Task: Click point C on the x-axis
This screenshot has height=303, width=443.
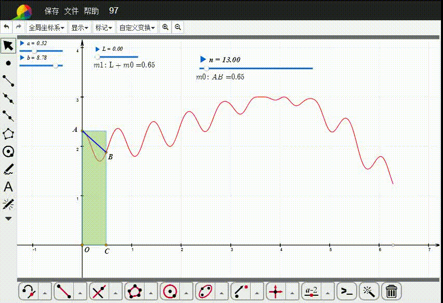Action: click(106, 245)
